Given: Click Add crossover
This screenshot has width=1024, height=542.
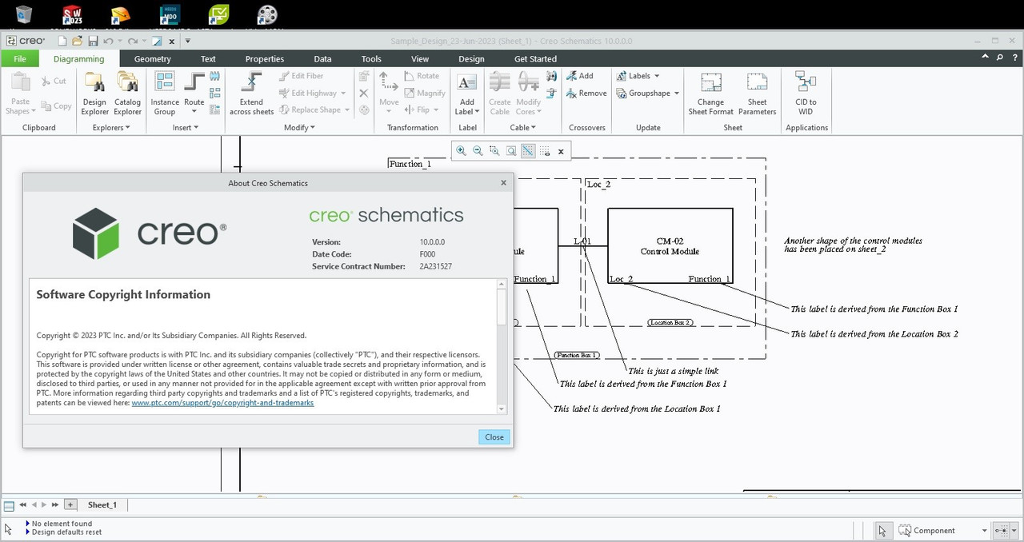Looking at the screenshot, I should 580,76.
